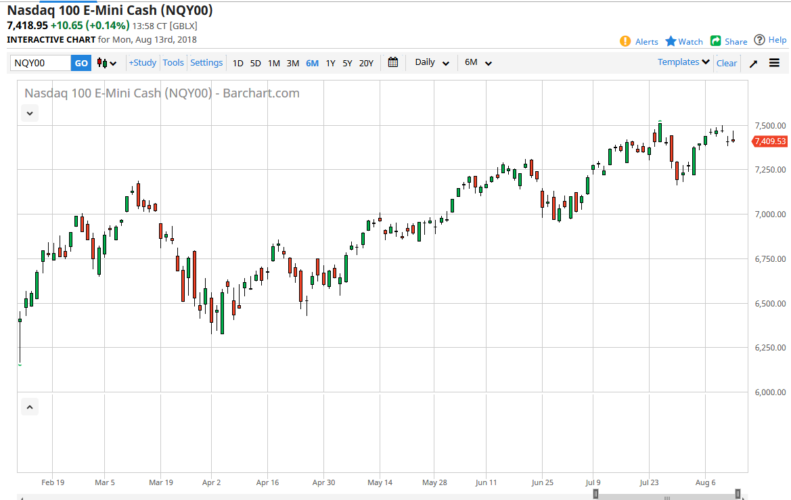Click the NQY00 symbol input field

pos(41,63)
